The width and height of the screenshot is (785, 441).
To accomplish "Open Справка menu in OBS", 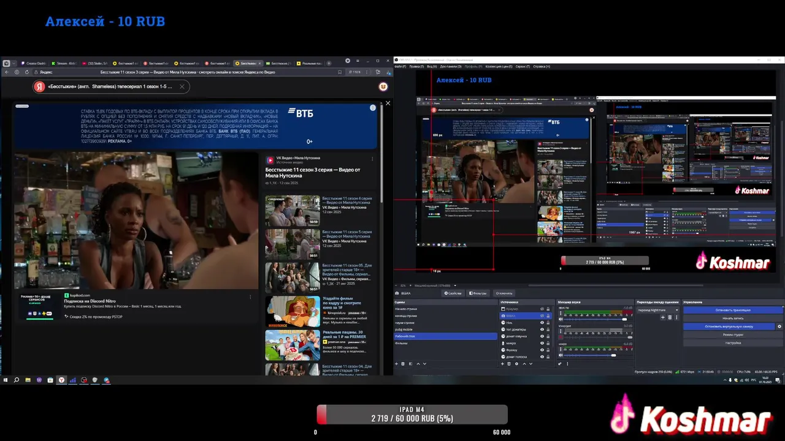I will 541,66.
